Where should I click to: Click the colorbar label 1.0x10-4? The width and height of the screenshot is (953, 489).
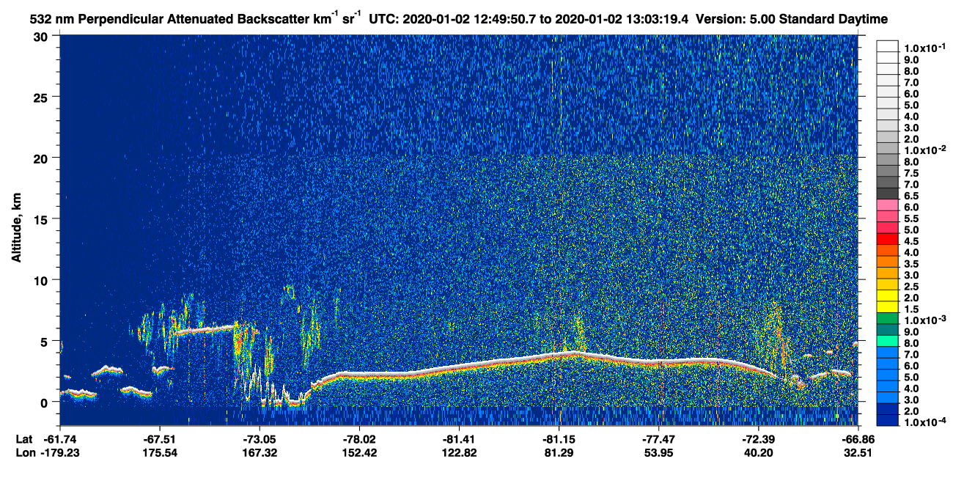point(924,422)
